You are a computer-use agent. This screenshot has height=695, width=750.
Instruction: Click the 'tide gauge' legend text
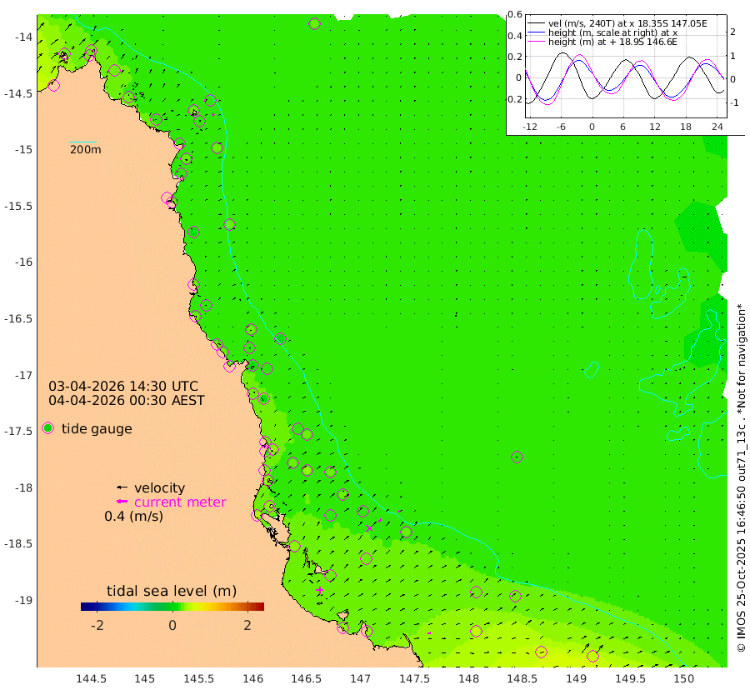[97, 428]
